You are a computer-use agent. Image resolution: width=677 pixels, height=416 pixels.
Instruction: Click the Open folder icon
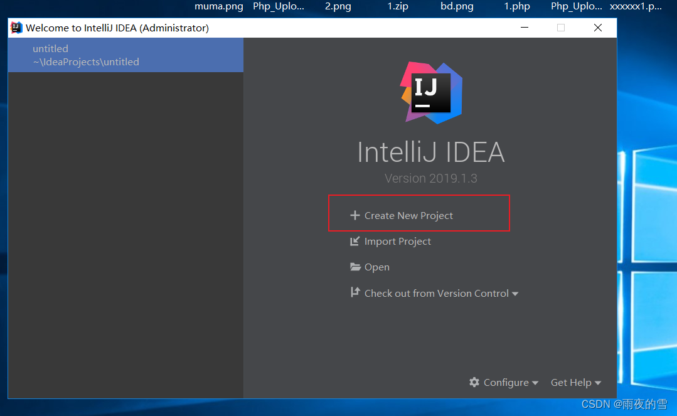pyautogui.click(x=355, y=267)
